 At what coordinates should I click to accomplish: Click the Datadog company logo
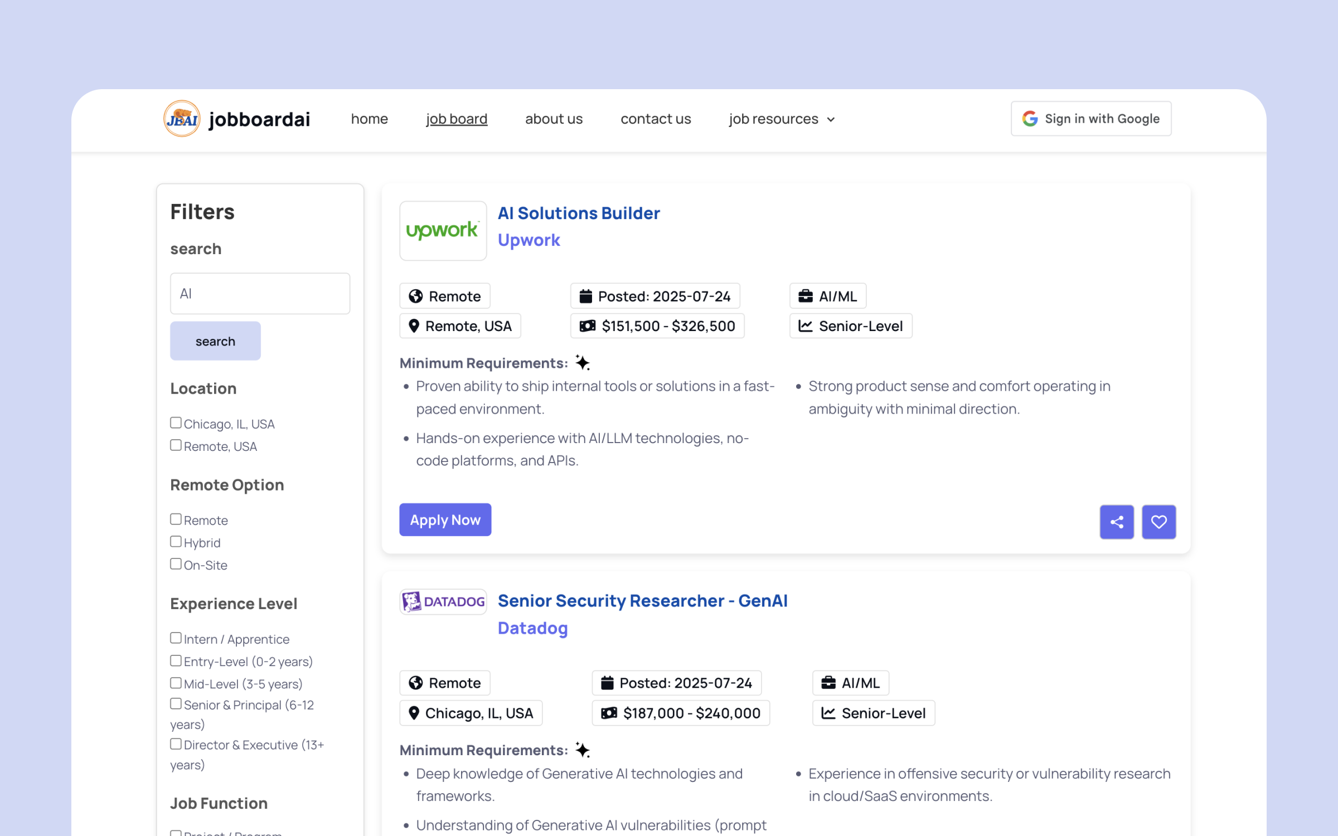click(x=443, y=601)
